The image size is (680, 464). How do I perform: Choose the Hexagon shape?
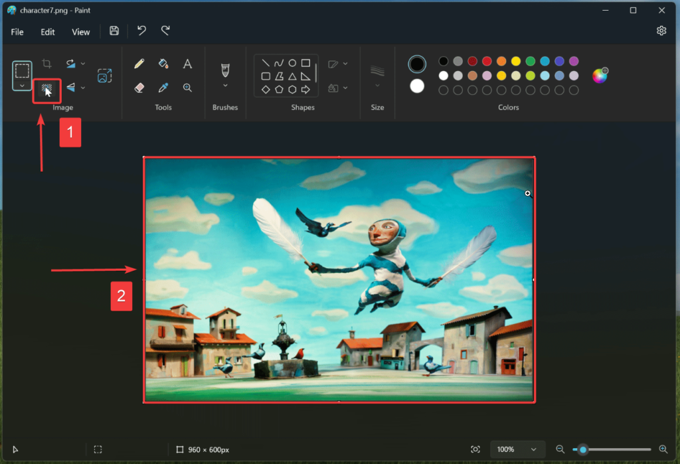(292, 90)
